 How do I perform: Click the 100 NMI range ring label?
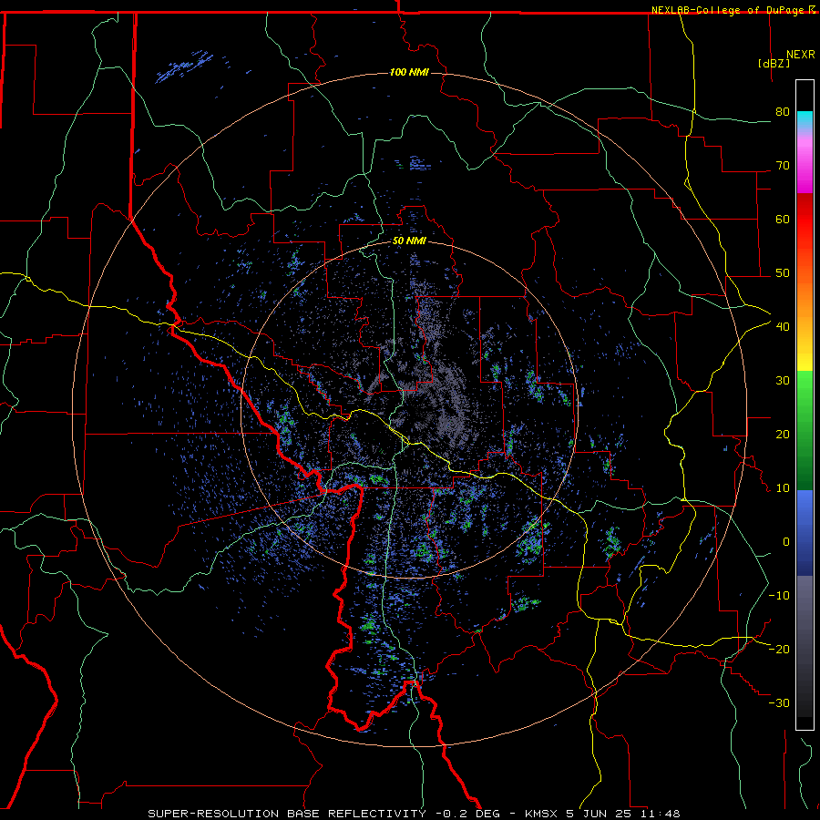point(409,72)
